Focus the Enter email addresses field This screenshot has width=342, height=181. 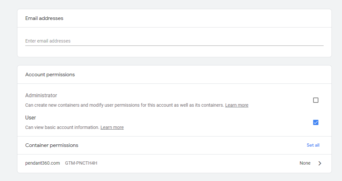(x=174, y=41)
